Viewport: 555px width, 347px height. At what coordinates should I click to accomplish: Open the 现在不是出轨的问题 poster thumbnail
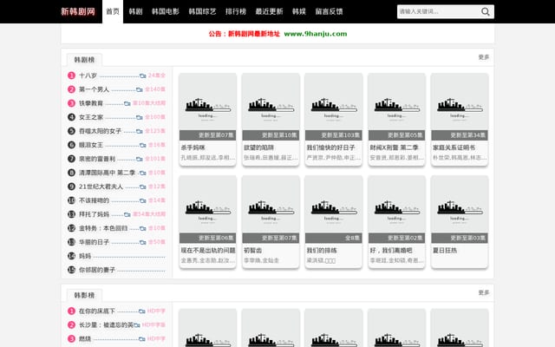point(207,209)
